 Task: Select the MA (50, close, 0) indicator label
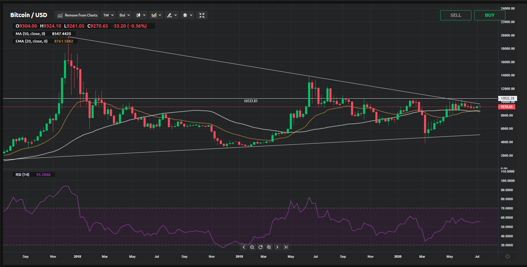coord(30,34)
